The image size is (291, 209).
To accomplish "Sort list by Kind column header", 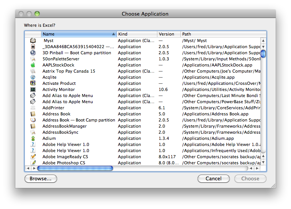I will tap(137, 34).
